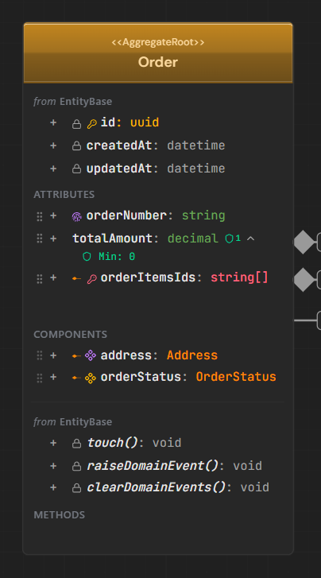Screen dimensions: 321x578
Task: Open the Address type link
Action: pyautogui.click(x=192, y=355)
